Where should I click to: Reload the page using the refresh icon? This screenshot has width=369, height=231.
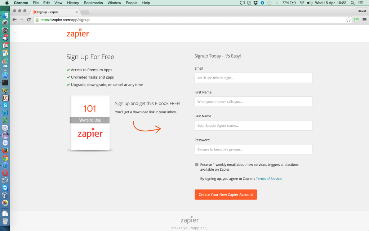coord(29,20)
